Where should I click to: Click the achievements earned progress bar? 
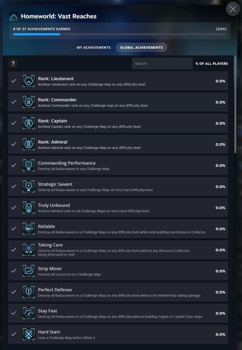pos(119,34)
